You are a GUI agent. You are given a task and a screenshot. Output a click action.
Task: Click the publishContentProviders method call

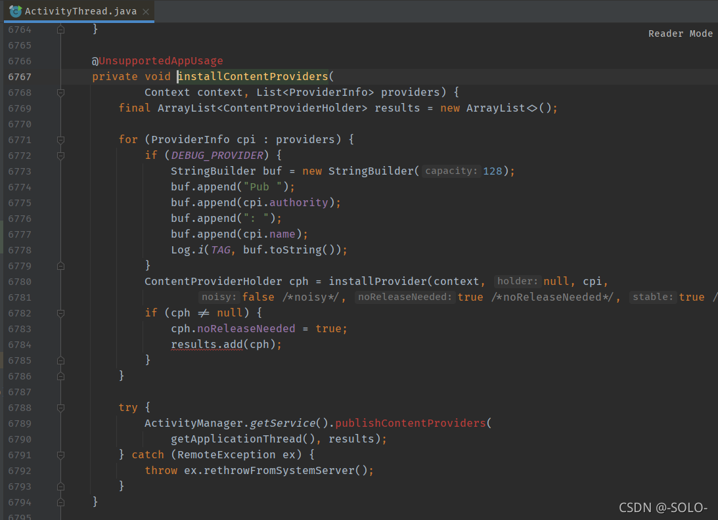[411, 423]
